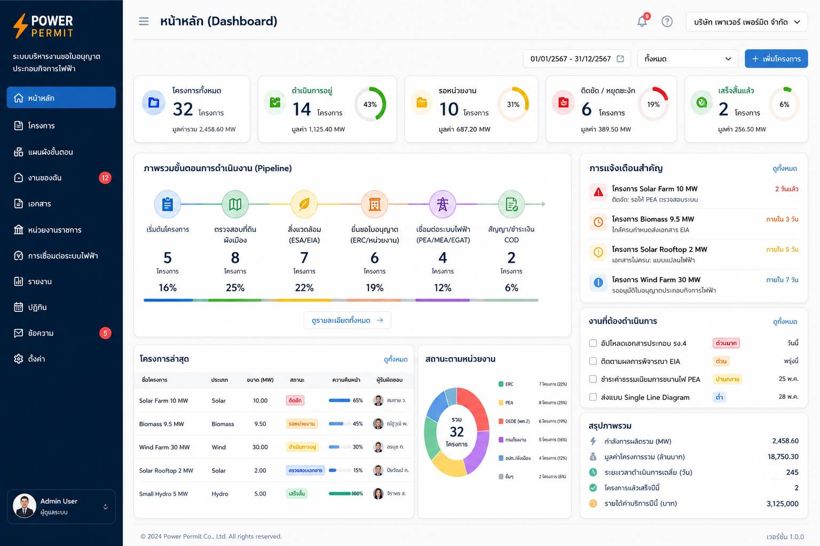Image resolution: width=820 pixels, height=546 pixels.
Task: Click the clock icon beside ระยะเวลาดำเนินการเฉลี่ย
Action: pos(593,472)
